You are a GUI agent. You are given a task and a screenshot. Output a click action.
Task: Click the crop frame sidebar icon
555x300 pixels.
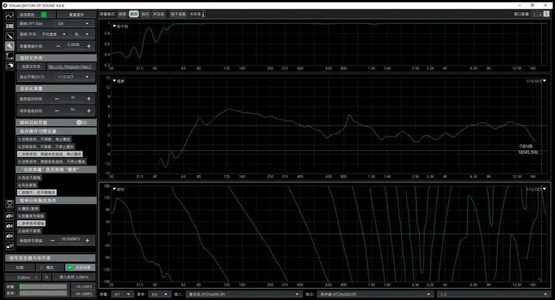[9, 56]
